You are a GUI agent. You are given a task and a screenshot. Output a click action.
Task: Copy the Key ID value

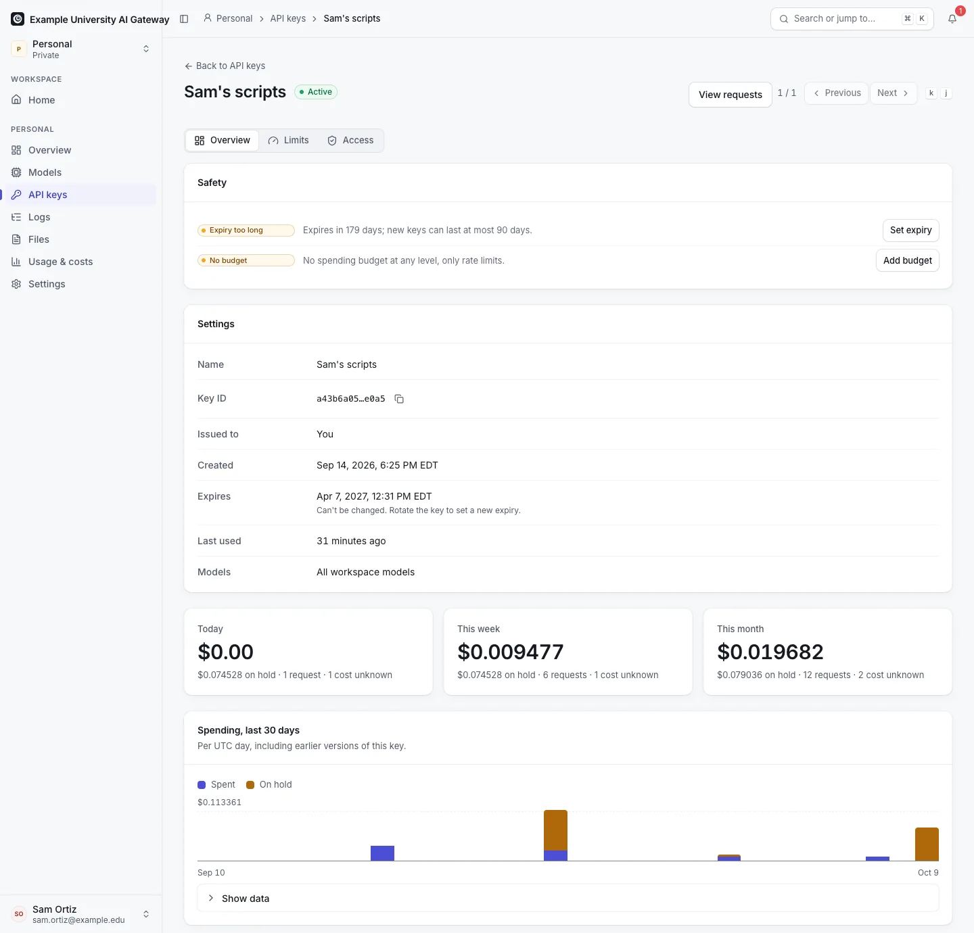click(399, 399)
